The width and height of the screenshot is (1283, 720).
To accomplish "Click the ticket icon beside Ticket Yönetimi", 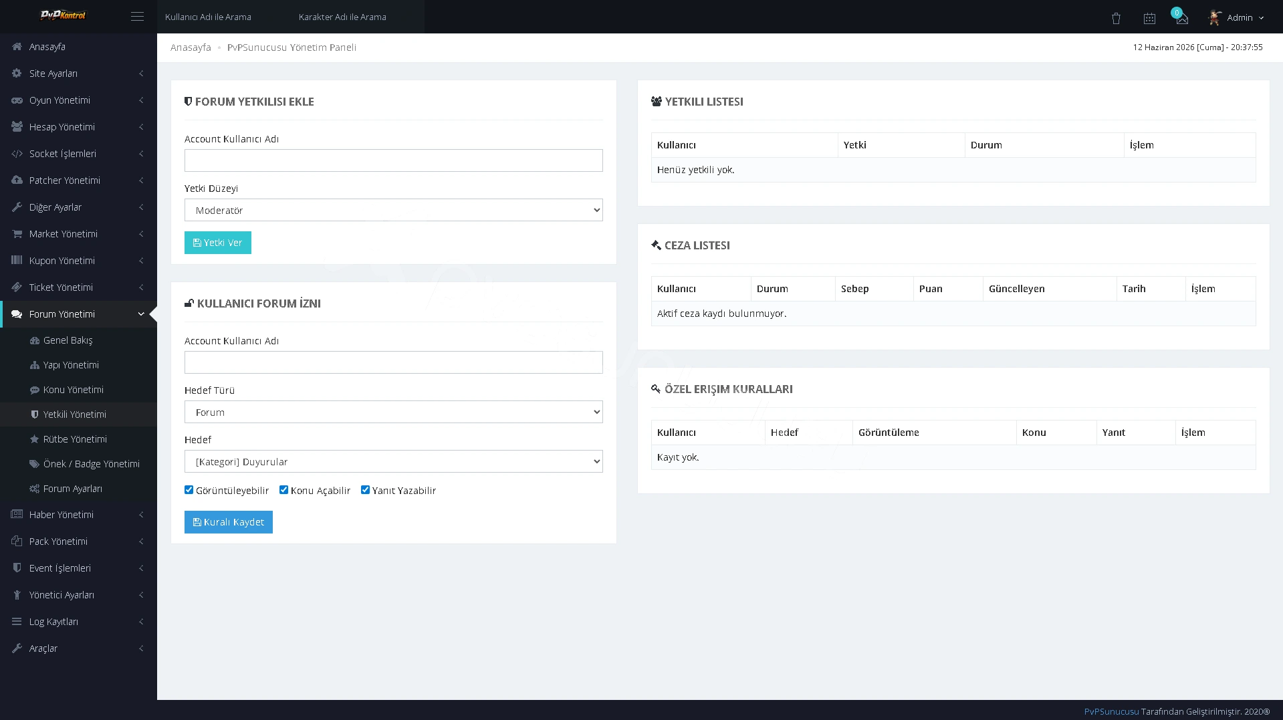I will point(17,287).
